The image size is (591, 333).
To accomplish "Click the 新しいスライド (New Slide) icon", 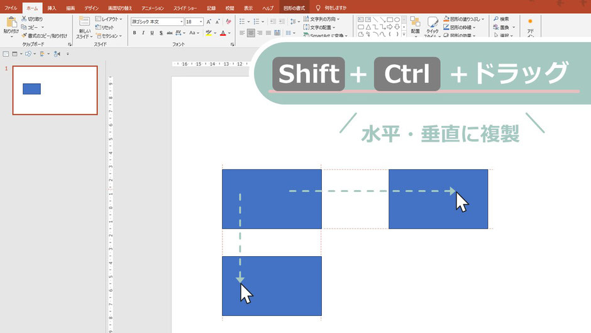I will pos(84,22).
